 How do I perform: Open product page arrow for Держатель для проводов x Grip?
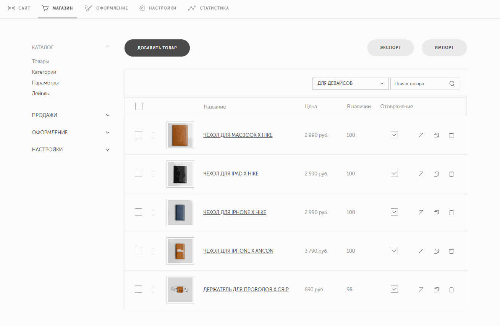tap(421, 290)
